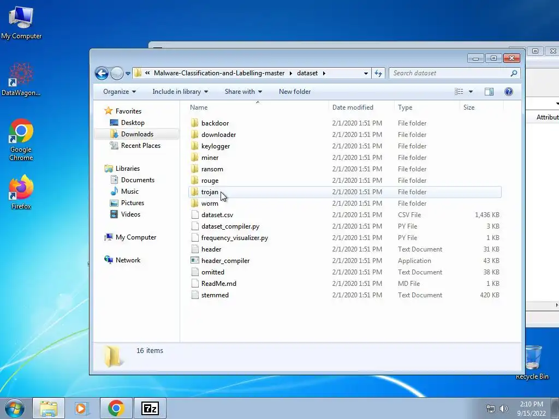This screenshot has height=419, width=559.
Task: Sort by the Name column header
Action: click(x=258, y=107)
